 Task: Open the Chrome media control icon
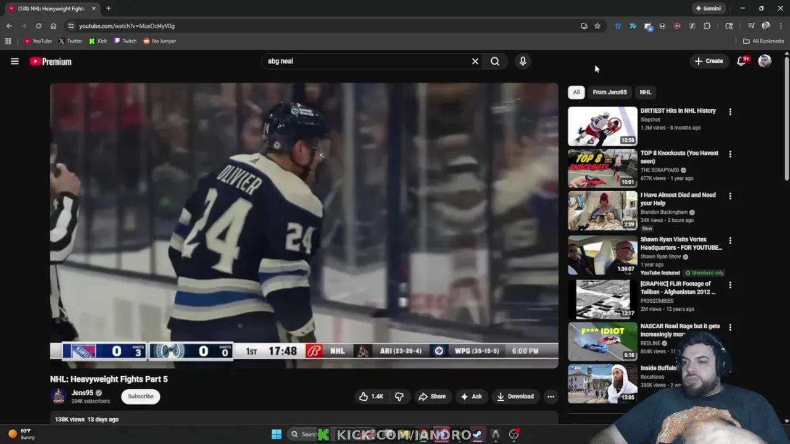[751, 26]
